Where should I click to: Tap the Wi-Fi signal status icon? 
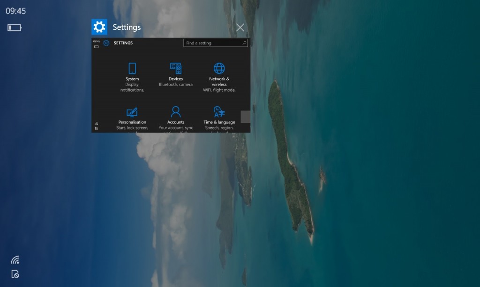coord(15,260)
